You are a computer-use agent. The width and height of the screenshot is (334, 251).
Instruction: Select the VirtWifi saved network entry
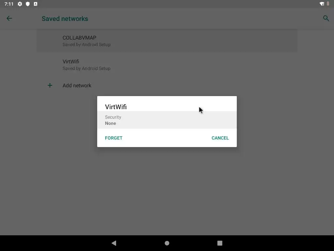point(167,65)
